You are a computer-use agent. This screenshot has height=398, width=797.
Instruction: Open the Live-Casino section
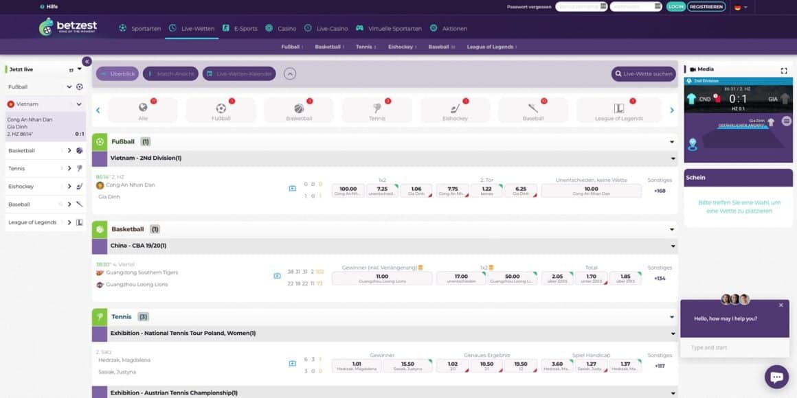(326, 28)
